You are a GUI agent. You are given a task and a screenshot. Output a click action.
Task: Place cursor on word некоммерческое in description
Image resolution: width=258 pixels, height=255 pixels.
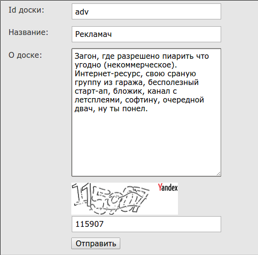(139, 65)
